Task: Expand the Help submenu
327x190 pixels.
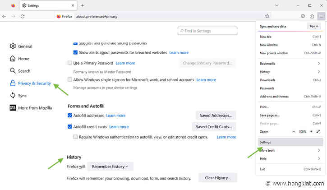Action: (290, 158)
